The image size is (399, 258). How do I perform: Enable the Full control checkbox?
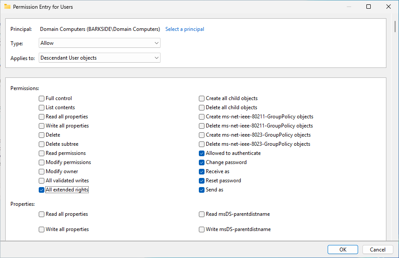coord(41,98)
